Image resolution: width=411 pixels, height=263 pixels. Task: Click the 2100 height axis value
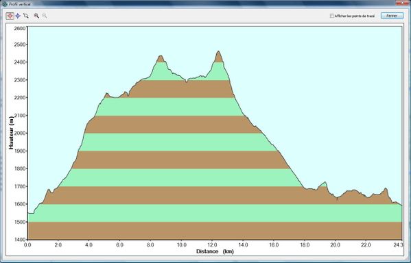point(21,116)
